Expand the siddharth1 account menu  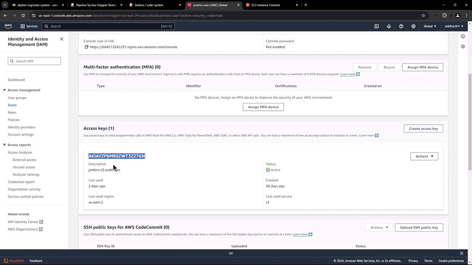[454, 26]
